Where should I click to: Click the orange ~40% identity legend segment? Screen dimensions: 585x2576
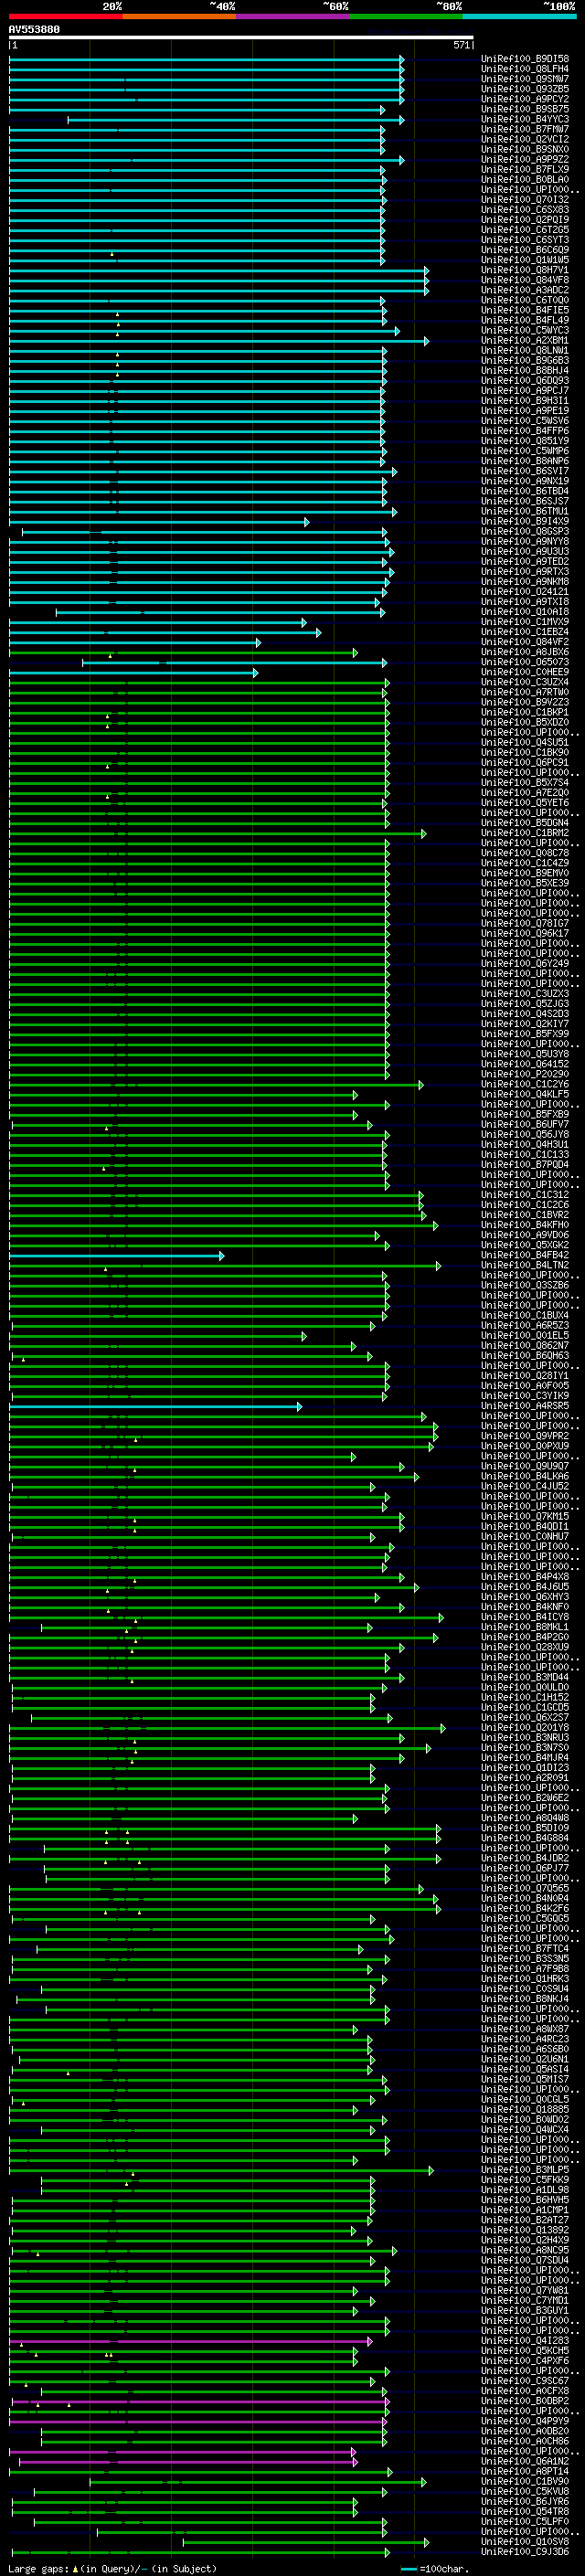click(x=179, y=16)
